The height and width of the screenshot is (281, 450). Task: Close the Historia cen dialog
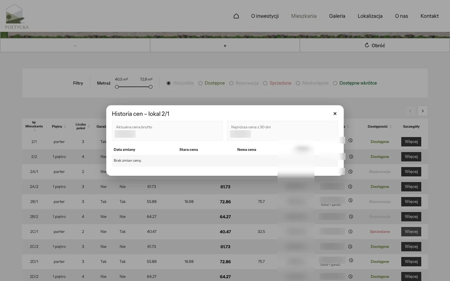pyautogui.click(x=335, y=114)
